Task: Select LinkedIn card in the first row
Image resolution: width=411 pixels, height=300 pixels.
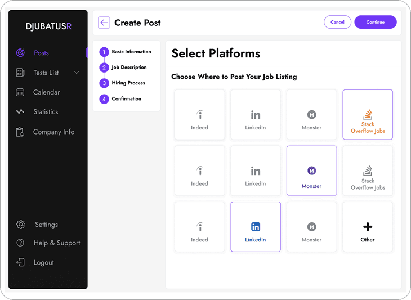Action: click(256, 115)
